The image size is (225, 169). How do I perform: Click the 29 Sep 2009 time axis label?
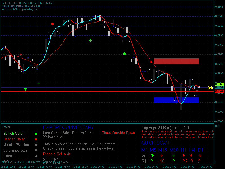click(x=8, y=167)
